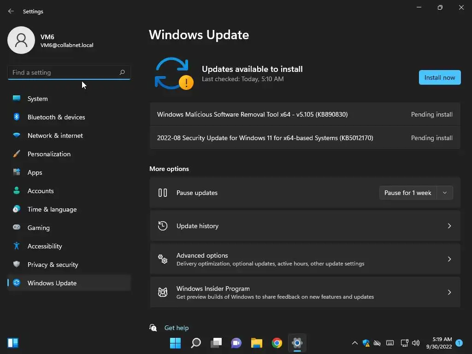Select Windows Update in the sidebar

(x=69, y=283)
